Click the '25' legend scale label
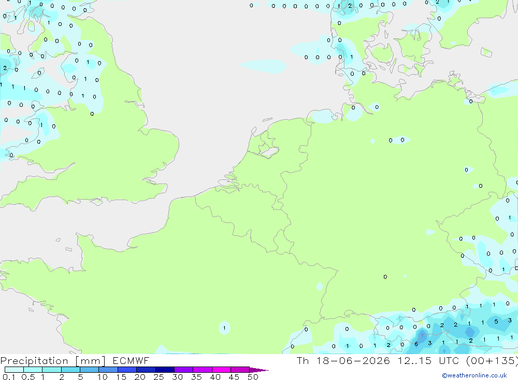This screenshot has width=518, height=380. coord(159,377)
